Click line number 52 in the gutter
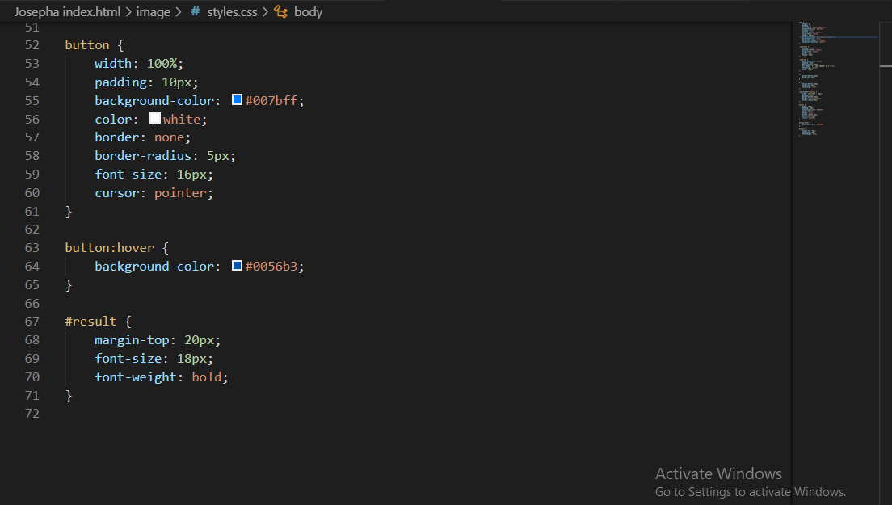892x505 pixels. [x=32, y=45]
